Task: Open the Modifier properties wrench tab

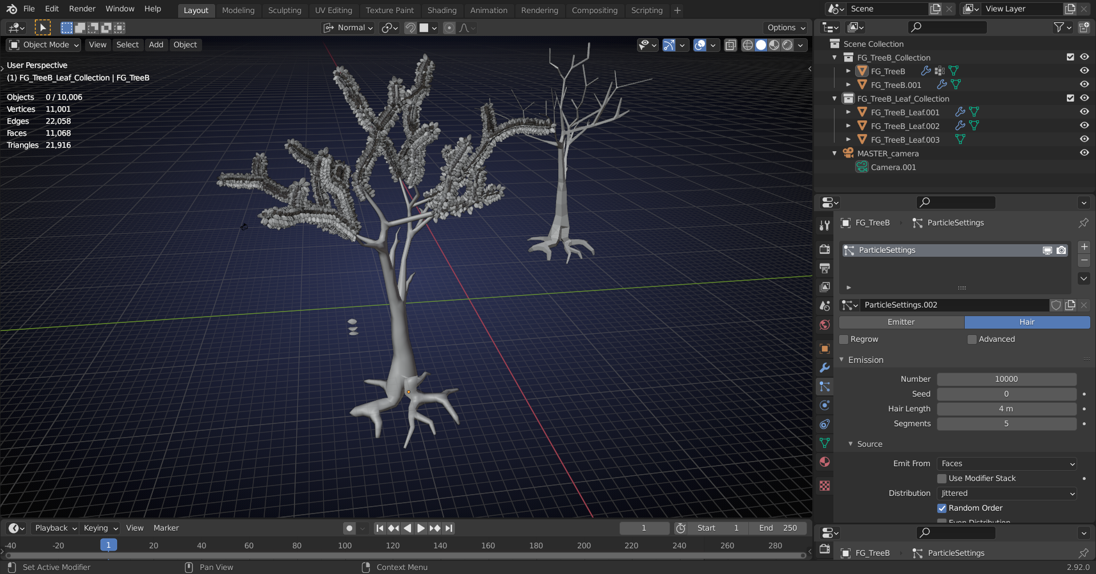Action: (x=824, y=367)
